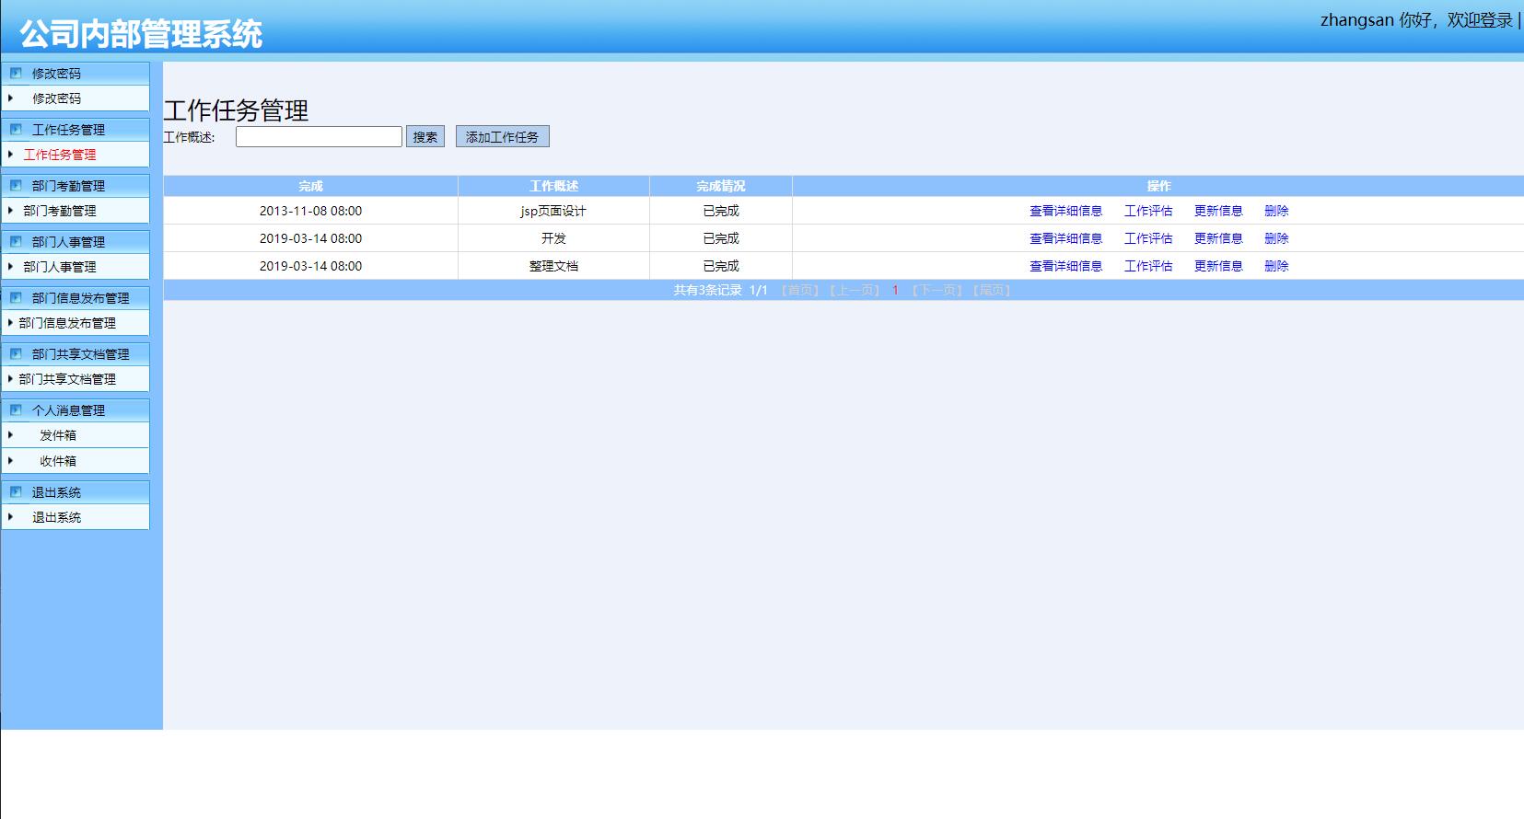1524x819 pixels.
Task: Click the icon beside 修改密码 section header
Action: [x=16, y=74]
